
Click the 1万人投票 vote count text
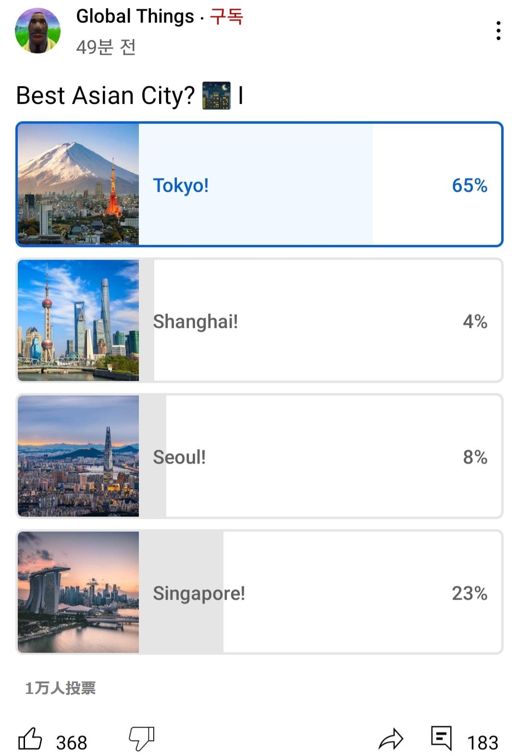coord(61,688)
